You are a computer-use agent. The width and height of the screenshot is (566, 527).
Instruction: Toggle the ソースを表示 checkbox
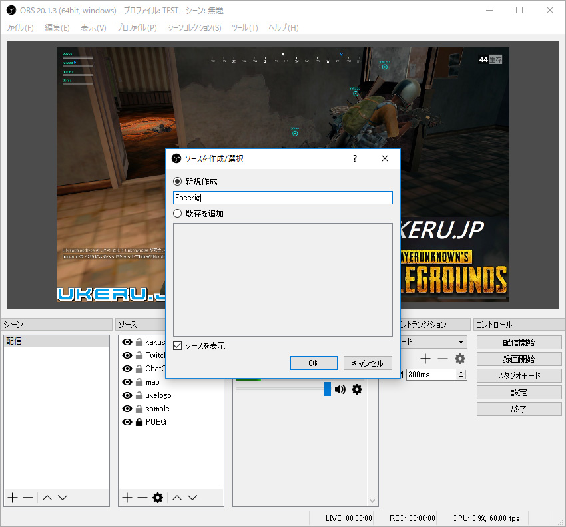177,346
